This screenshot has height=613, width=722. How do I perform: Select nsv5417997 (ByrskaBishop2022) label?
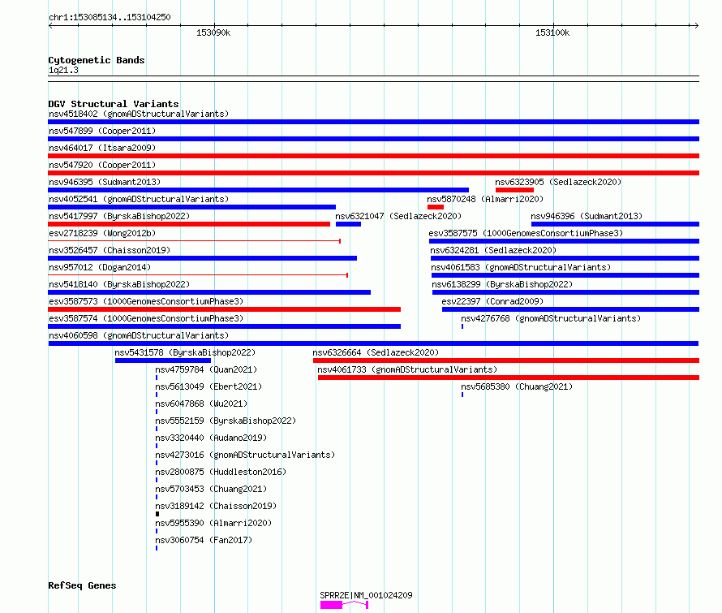(119, 216)
